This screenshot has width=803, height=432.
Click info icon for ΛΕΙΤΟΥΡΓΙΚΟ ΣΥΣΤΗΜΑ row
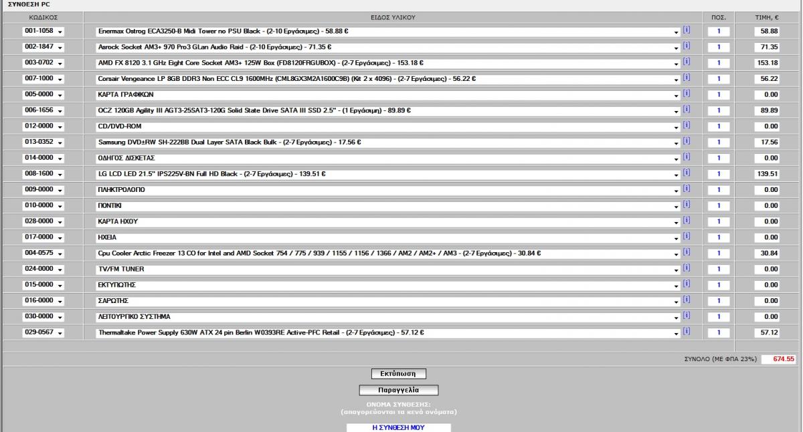686,316
